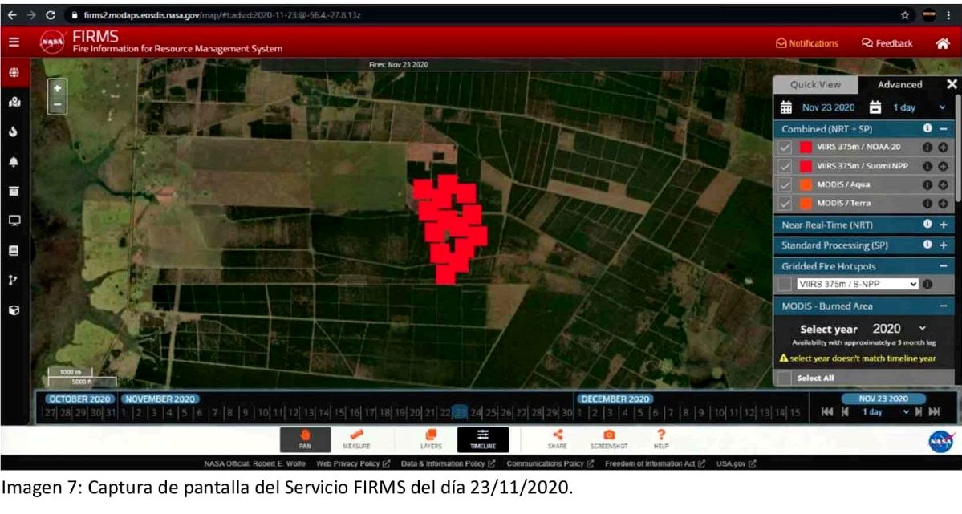Show info for VIIRS 375m / Suomi NPP
The width and height of the screenshot is (962, 514).
927,166
